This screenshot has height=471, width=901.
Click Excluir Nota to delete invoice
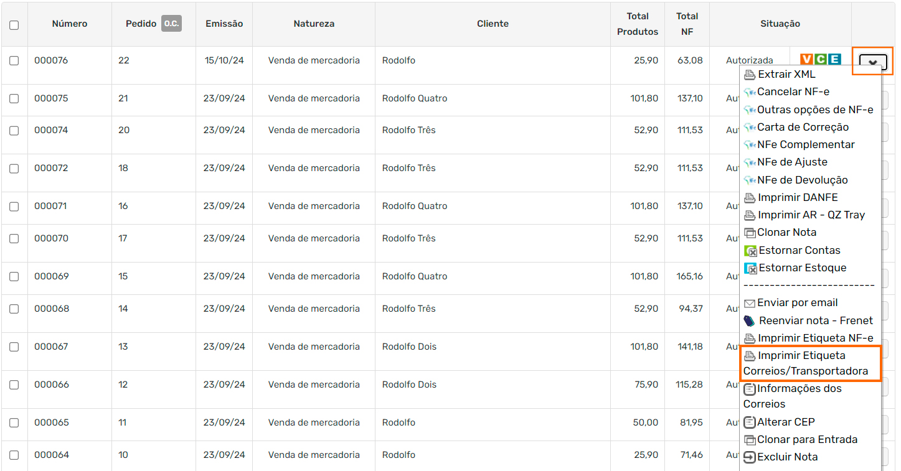[x=787, y=457]
